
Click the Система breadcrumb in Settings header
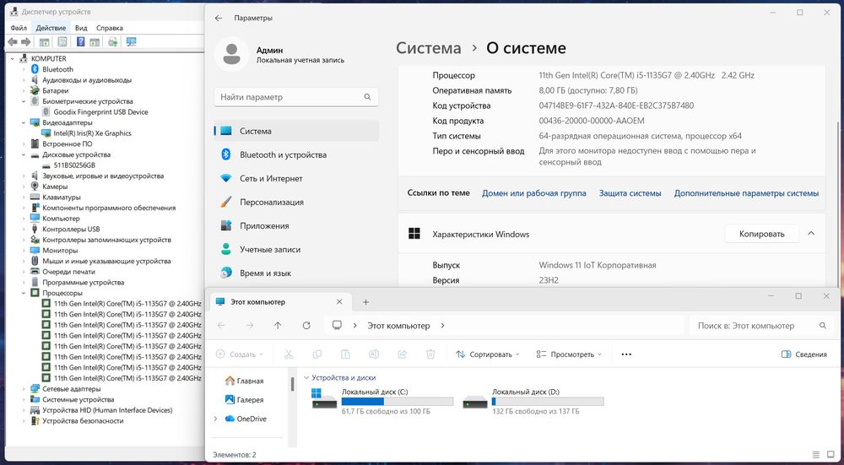click(x=429, y=48)
